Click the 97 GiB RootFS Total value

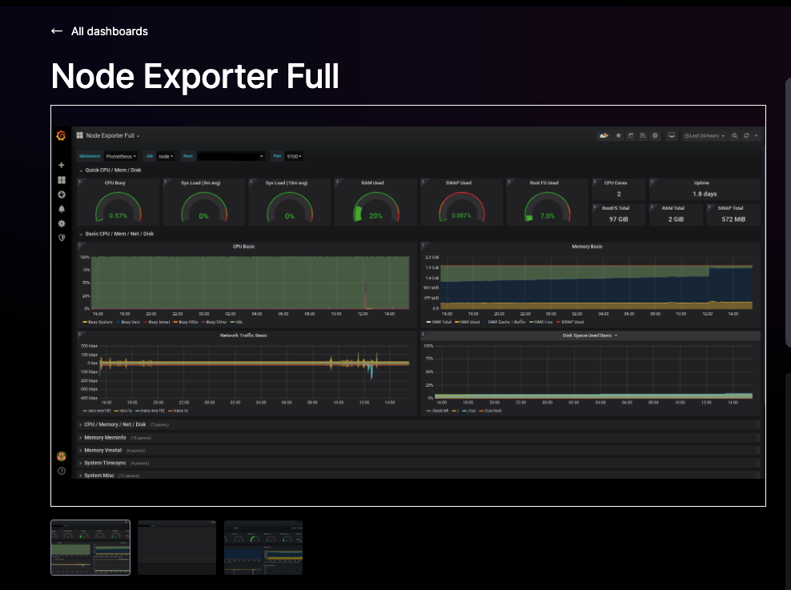click(619, 219)
